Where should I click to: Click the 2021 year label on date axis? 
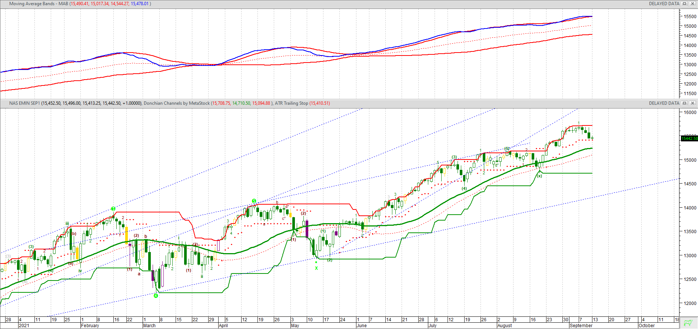pos(24,326)
